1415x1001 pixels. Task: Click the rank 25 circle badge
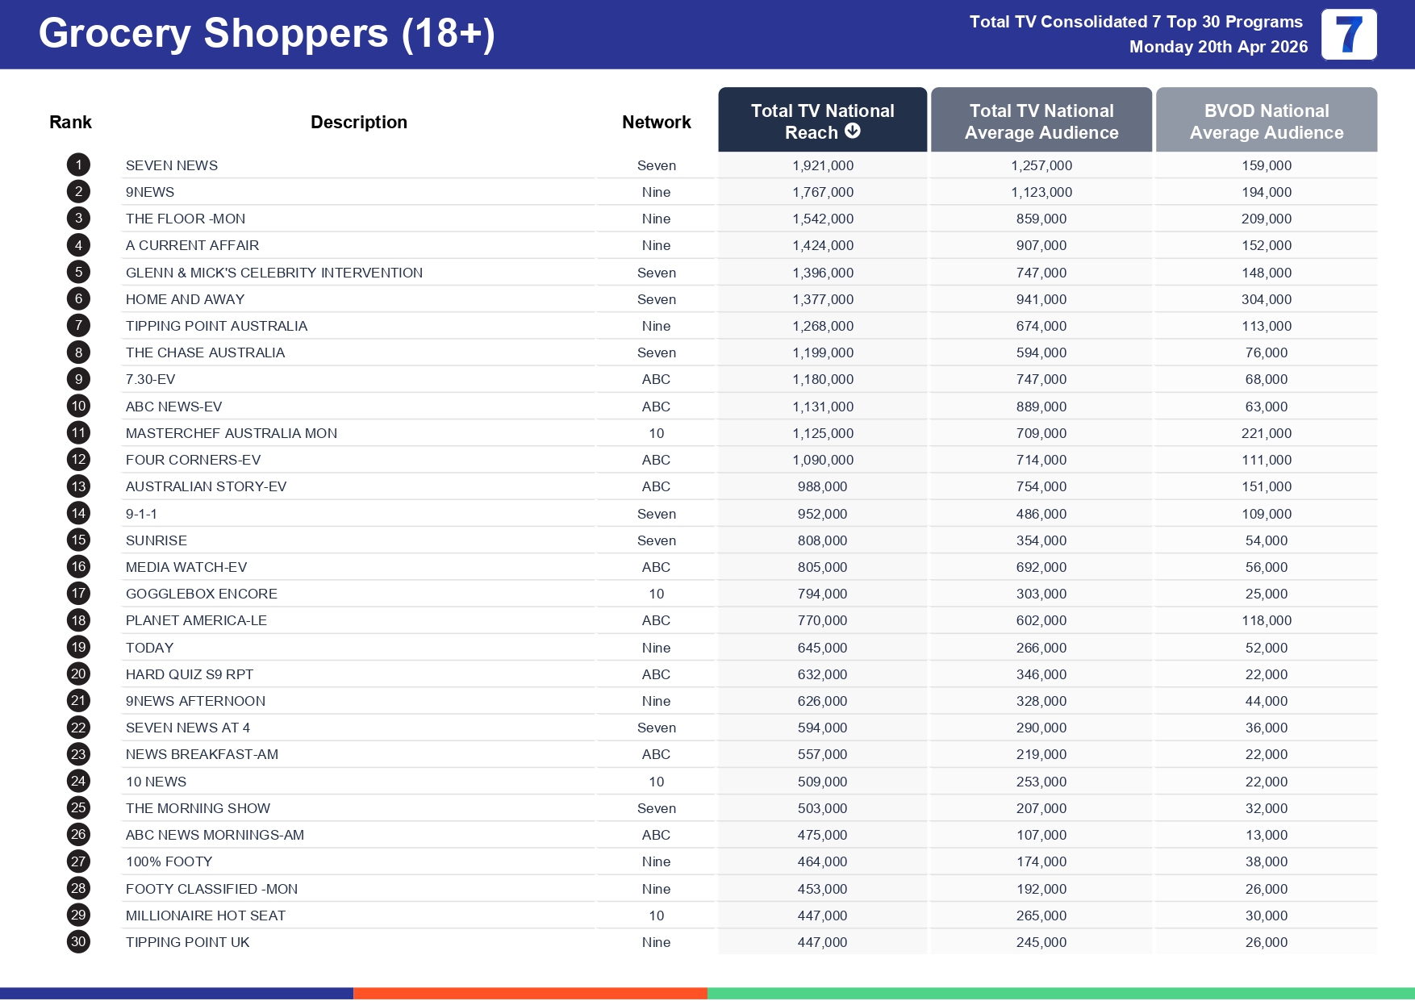point(78,808)
